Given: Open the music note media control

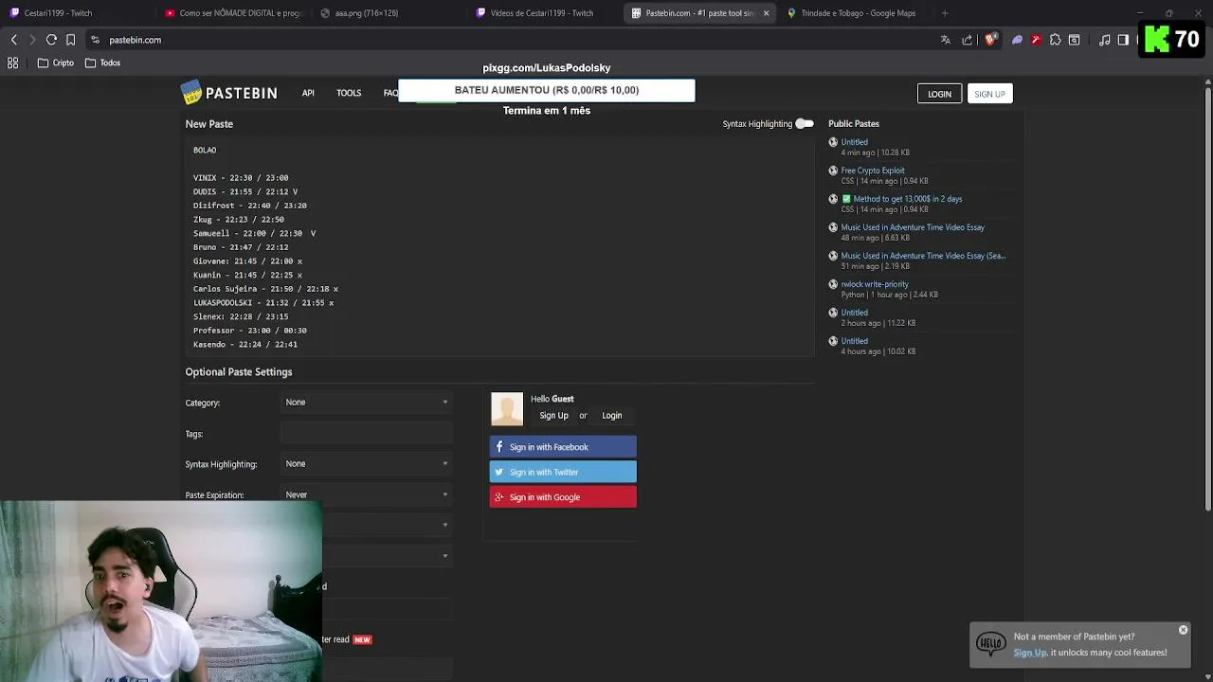Looking at the screenshot, I should tap(1104, 40).
